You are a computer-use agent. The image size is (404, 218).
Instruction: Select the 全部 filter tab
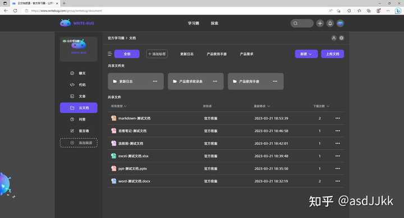coord(127,54)
